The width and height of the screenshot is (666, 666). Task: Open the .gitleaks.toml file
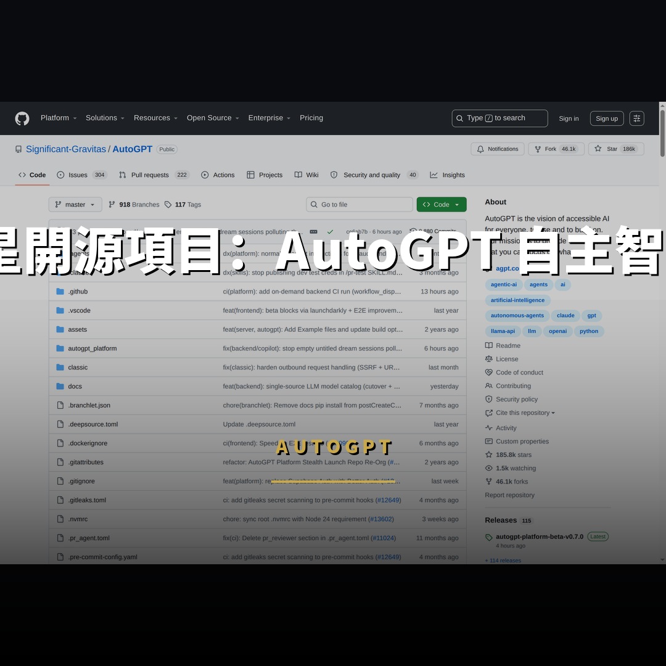(87, 500)
